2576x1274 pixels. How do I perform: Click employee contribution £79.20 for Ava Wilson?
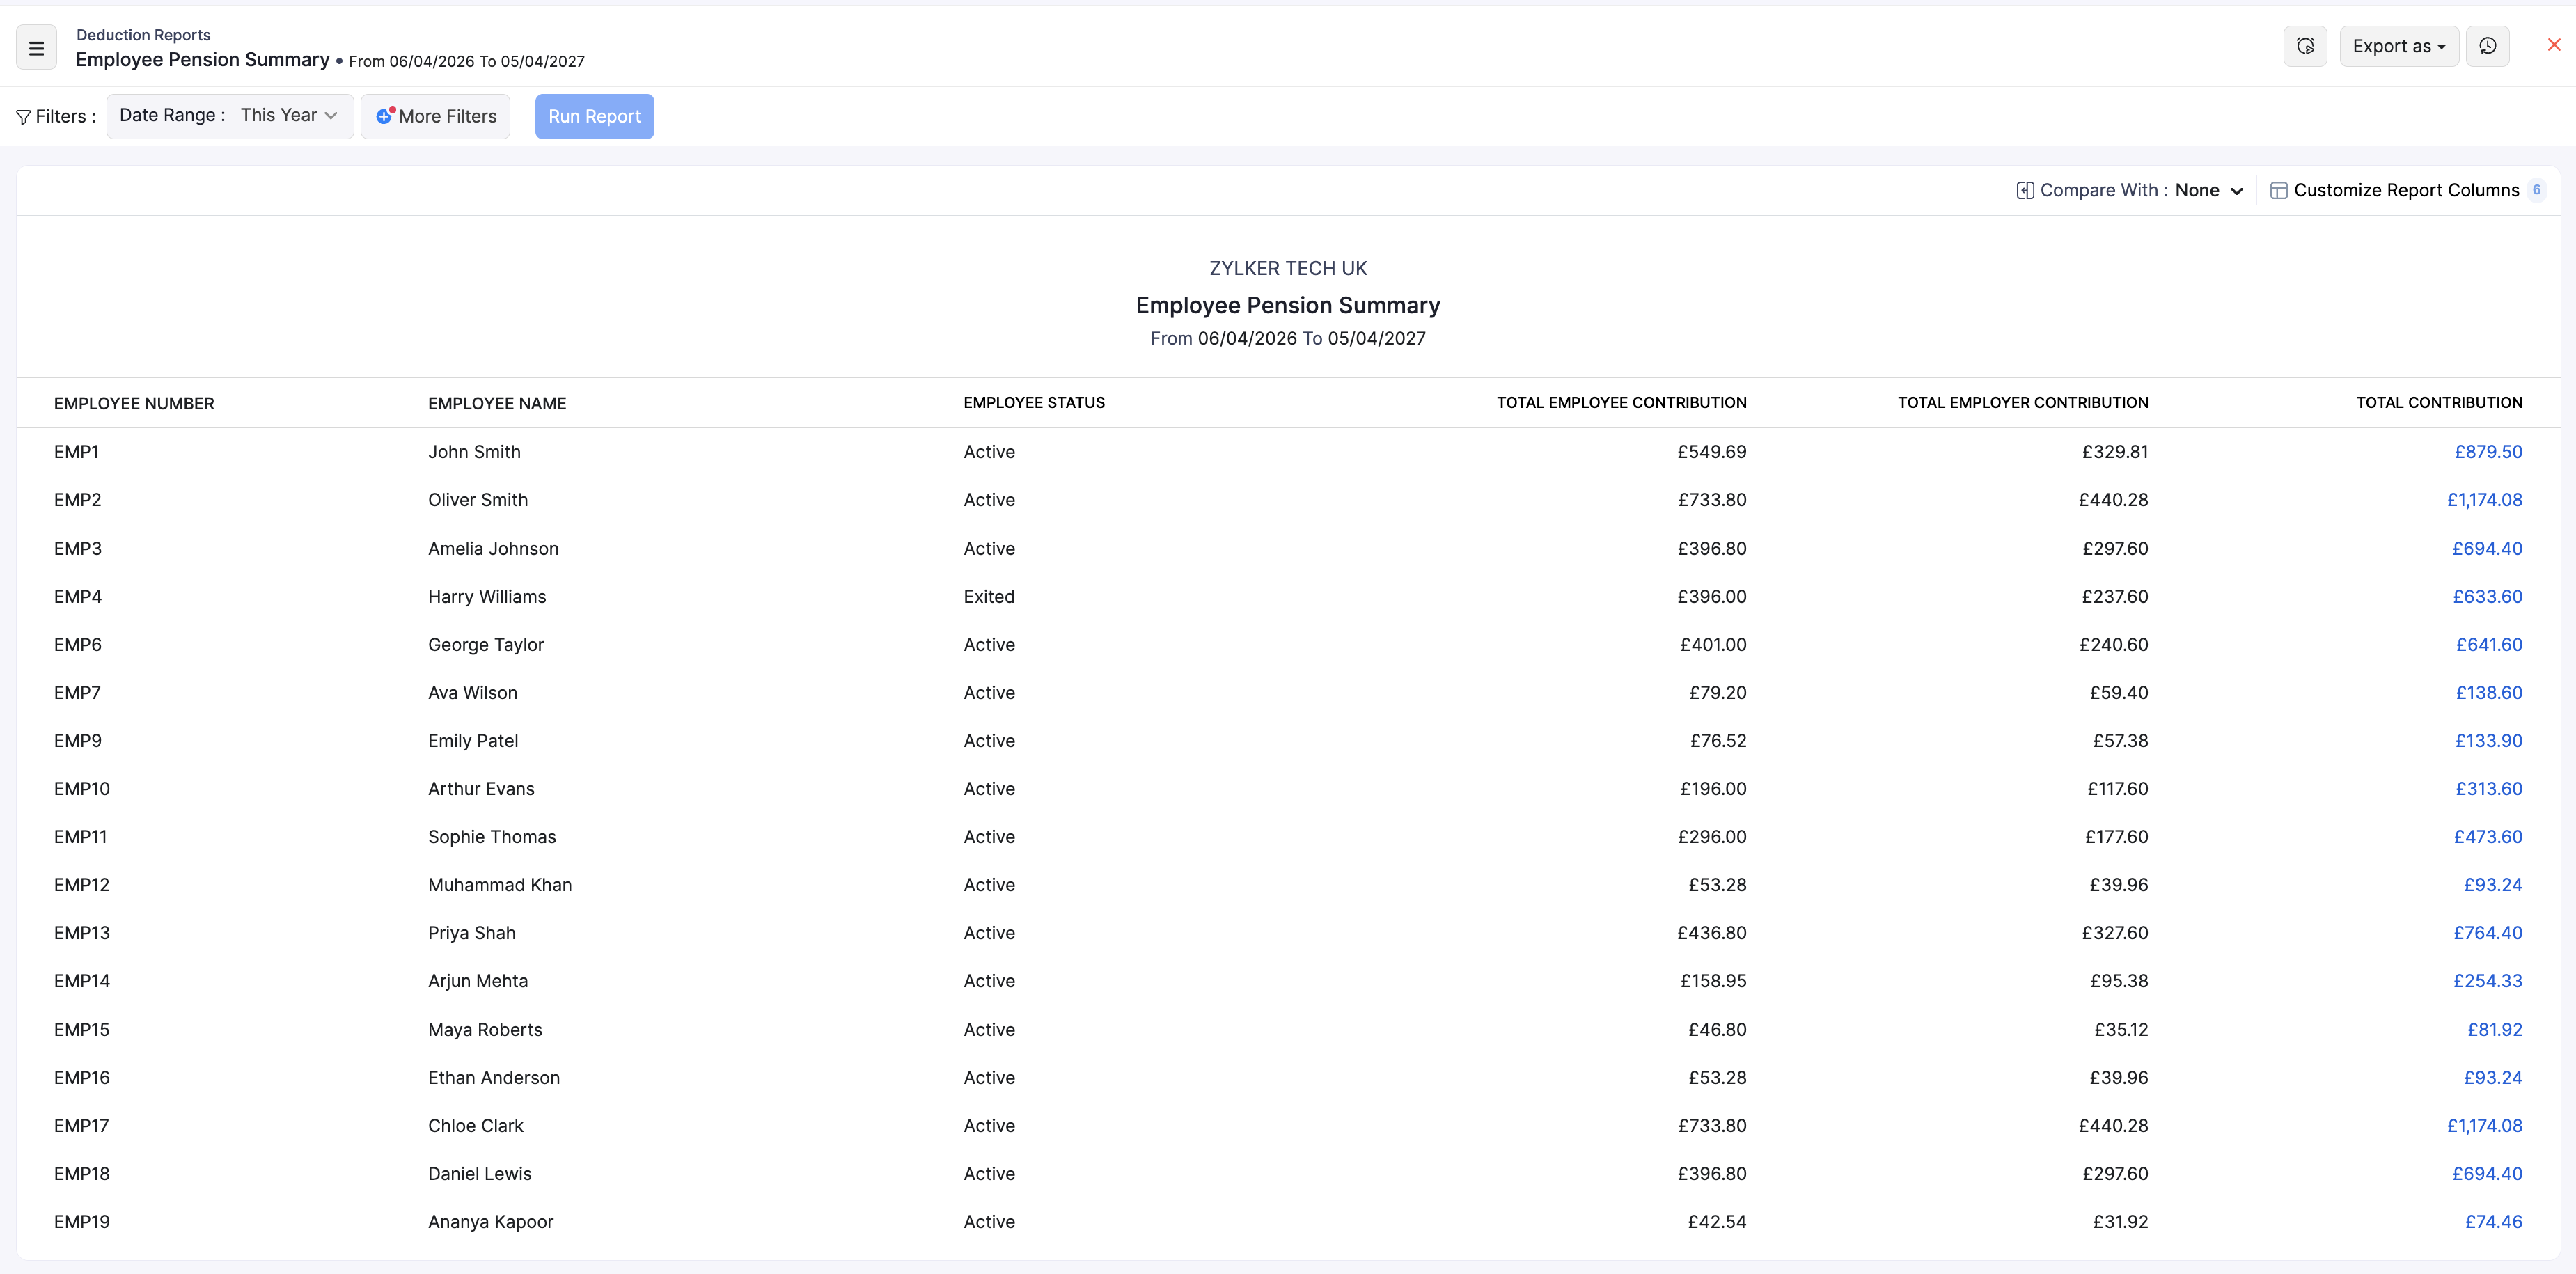[1717, 693]
